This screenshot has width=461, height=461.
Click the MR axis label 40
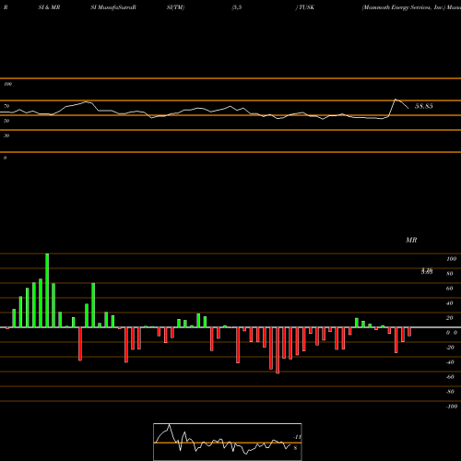(x=450, y=303)
